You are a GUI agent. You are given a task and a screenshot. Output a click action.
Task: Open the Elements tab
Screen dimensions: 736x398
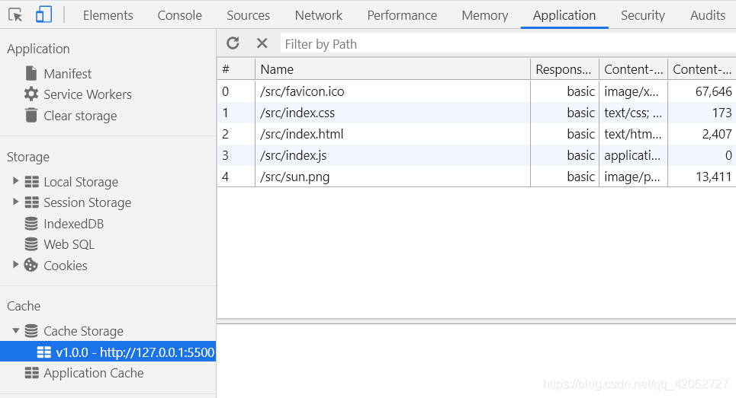click(x=108, y=15)
